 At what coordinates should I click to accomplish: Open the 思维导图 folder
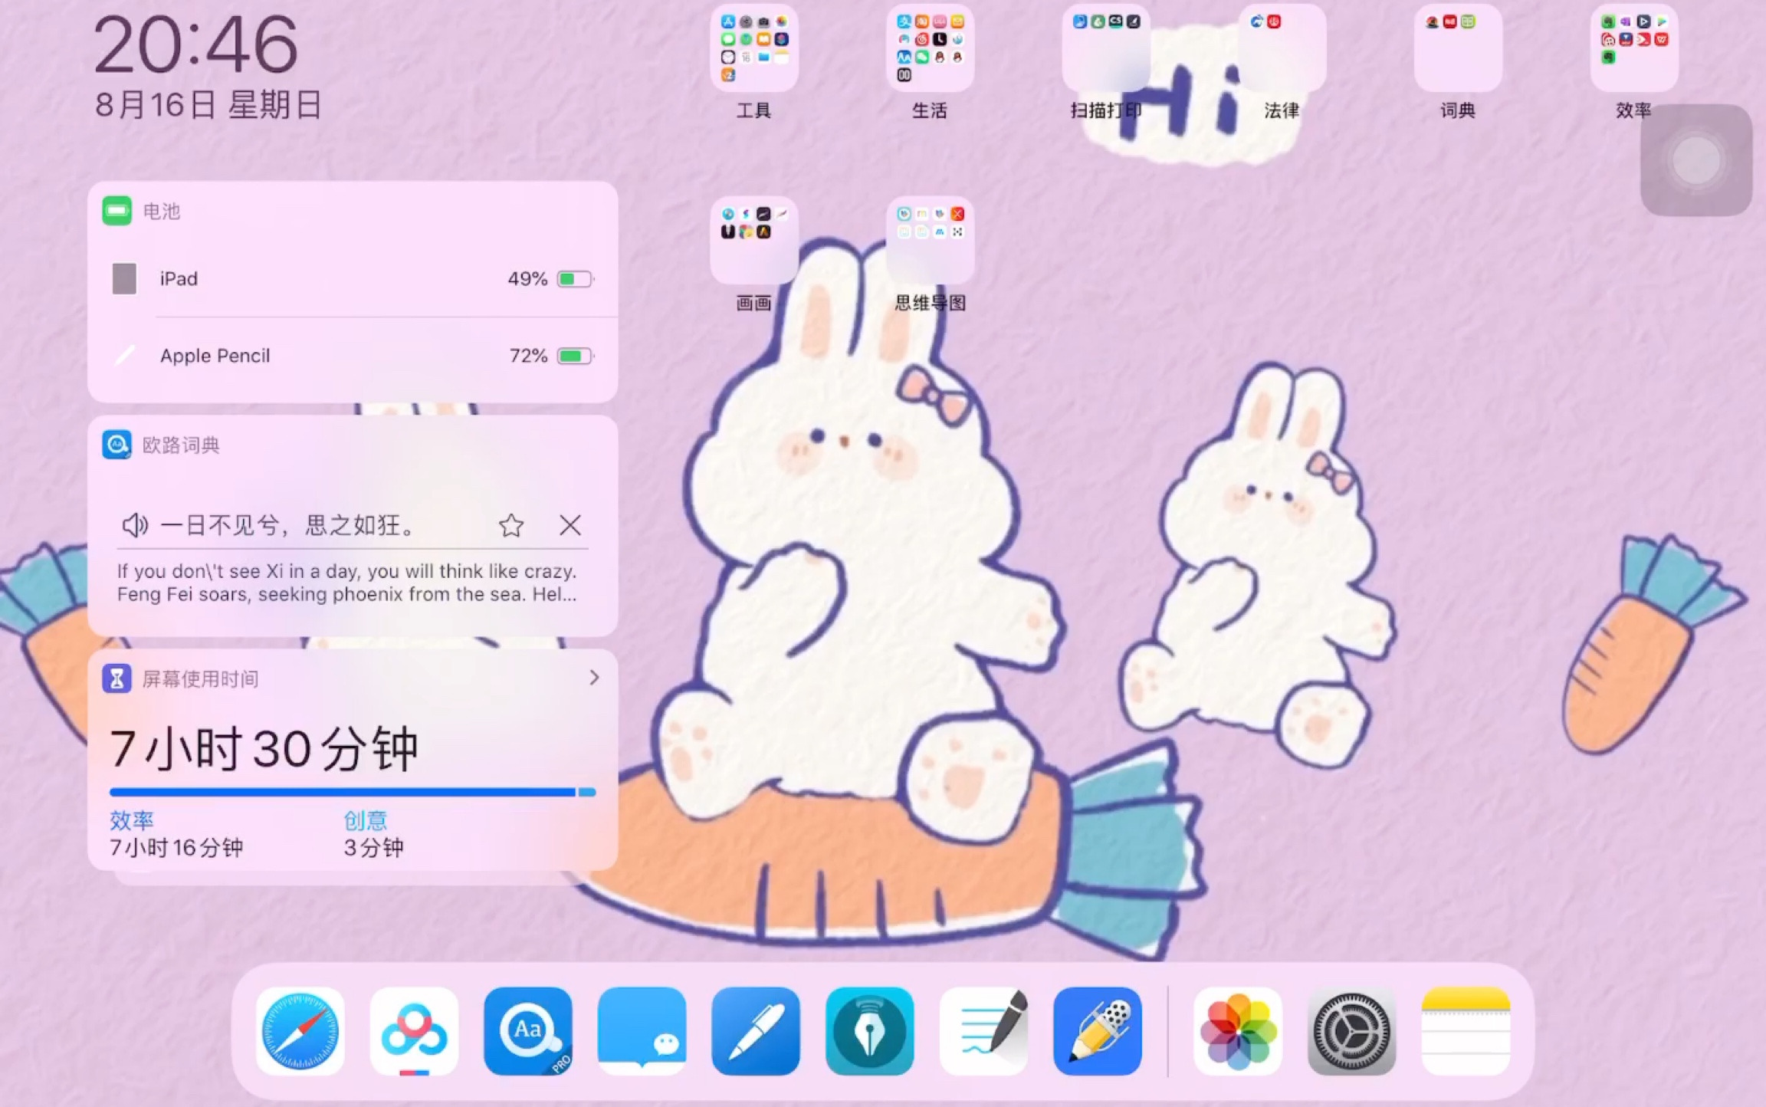(x=931, y=240)
